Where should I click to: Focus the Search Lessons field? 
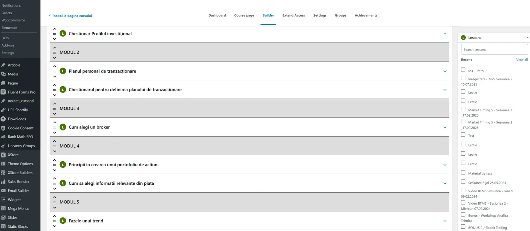click(x=494, y=50)
